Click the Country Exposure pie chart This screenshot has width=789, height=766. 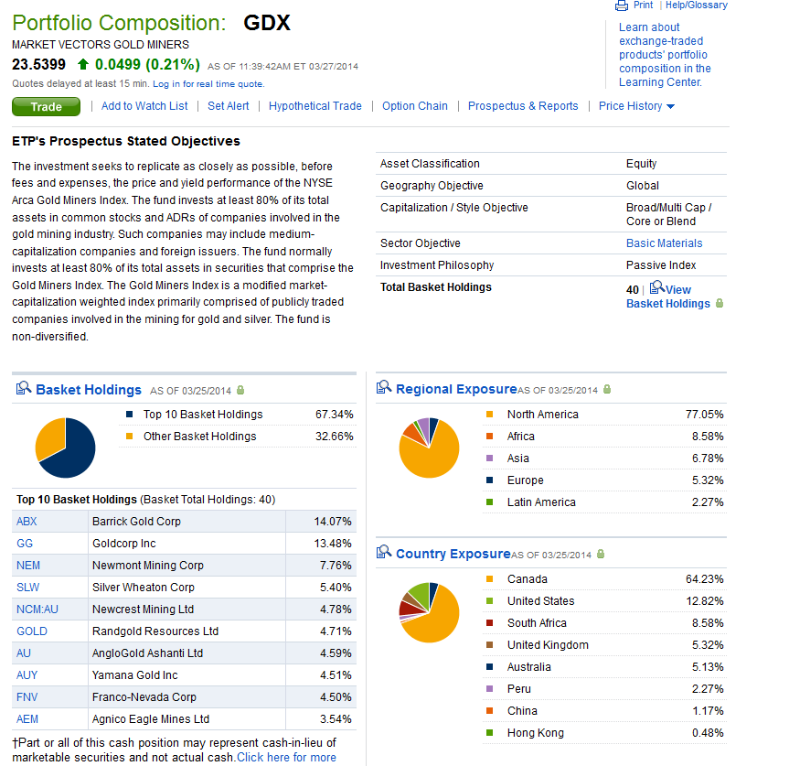pos(429,612)
